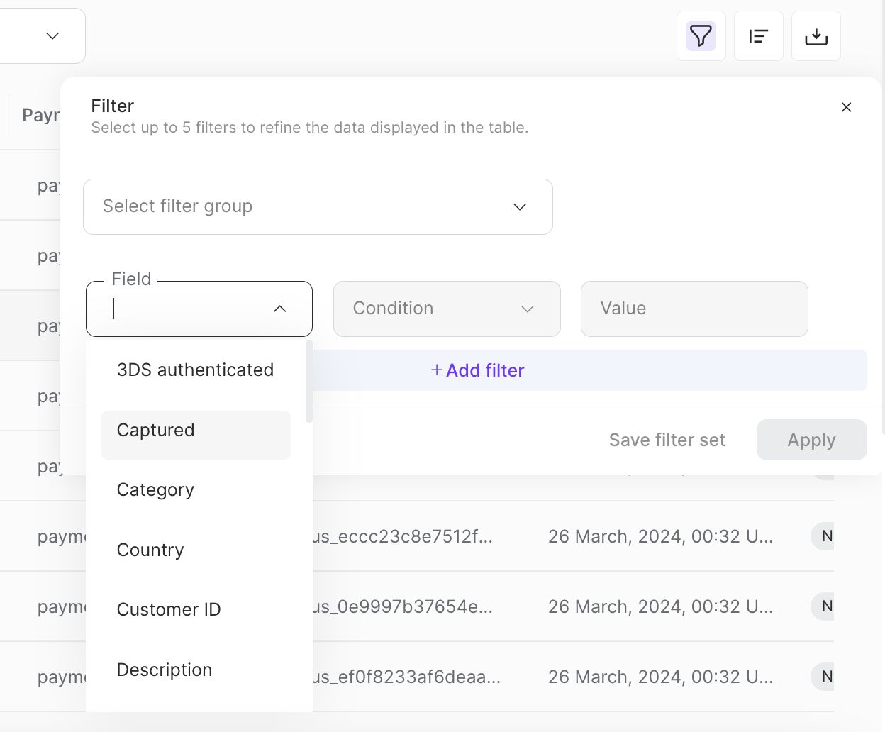Screen dimensions: 885x732
Task: Choose the Country field option
Action: 150,550
